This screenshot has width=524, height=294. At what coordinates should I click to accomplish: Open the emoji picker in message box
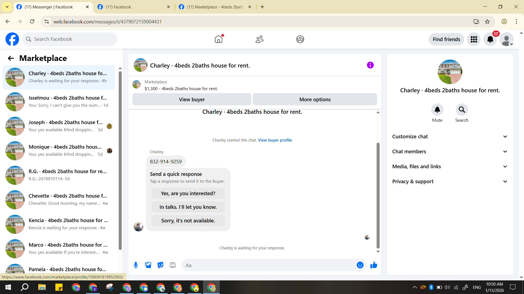click(x=360, y=265)
